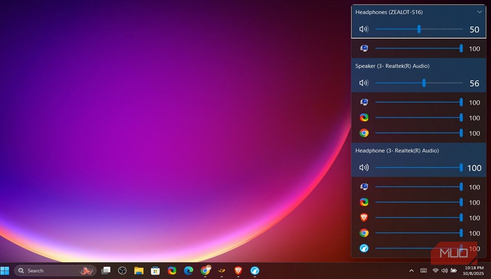Click the Chrome icon under Speaker device
491x279 pixels.
(364, 133)
